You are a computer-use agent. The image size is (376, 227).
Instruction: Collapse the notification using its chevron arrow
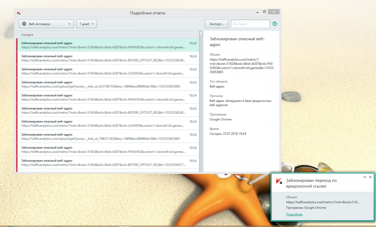(x=365, y=177)
